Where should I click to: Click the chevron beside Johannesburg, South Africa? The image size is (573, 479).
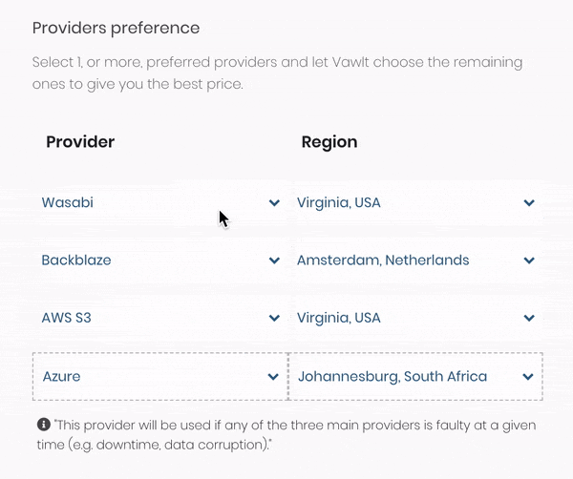pos(528,376)
